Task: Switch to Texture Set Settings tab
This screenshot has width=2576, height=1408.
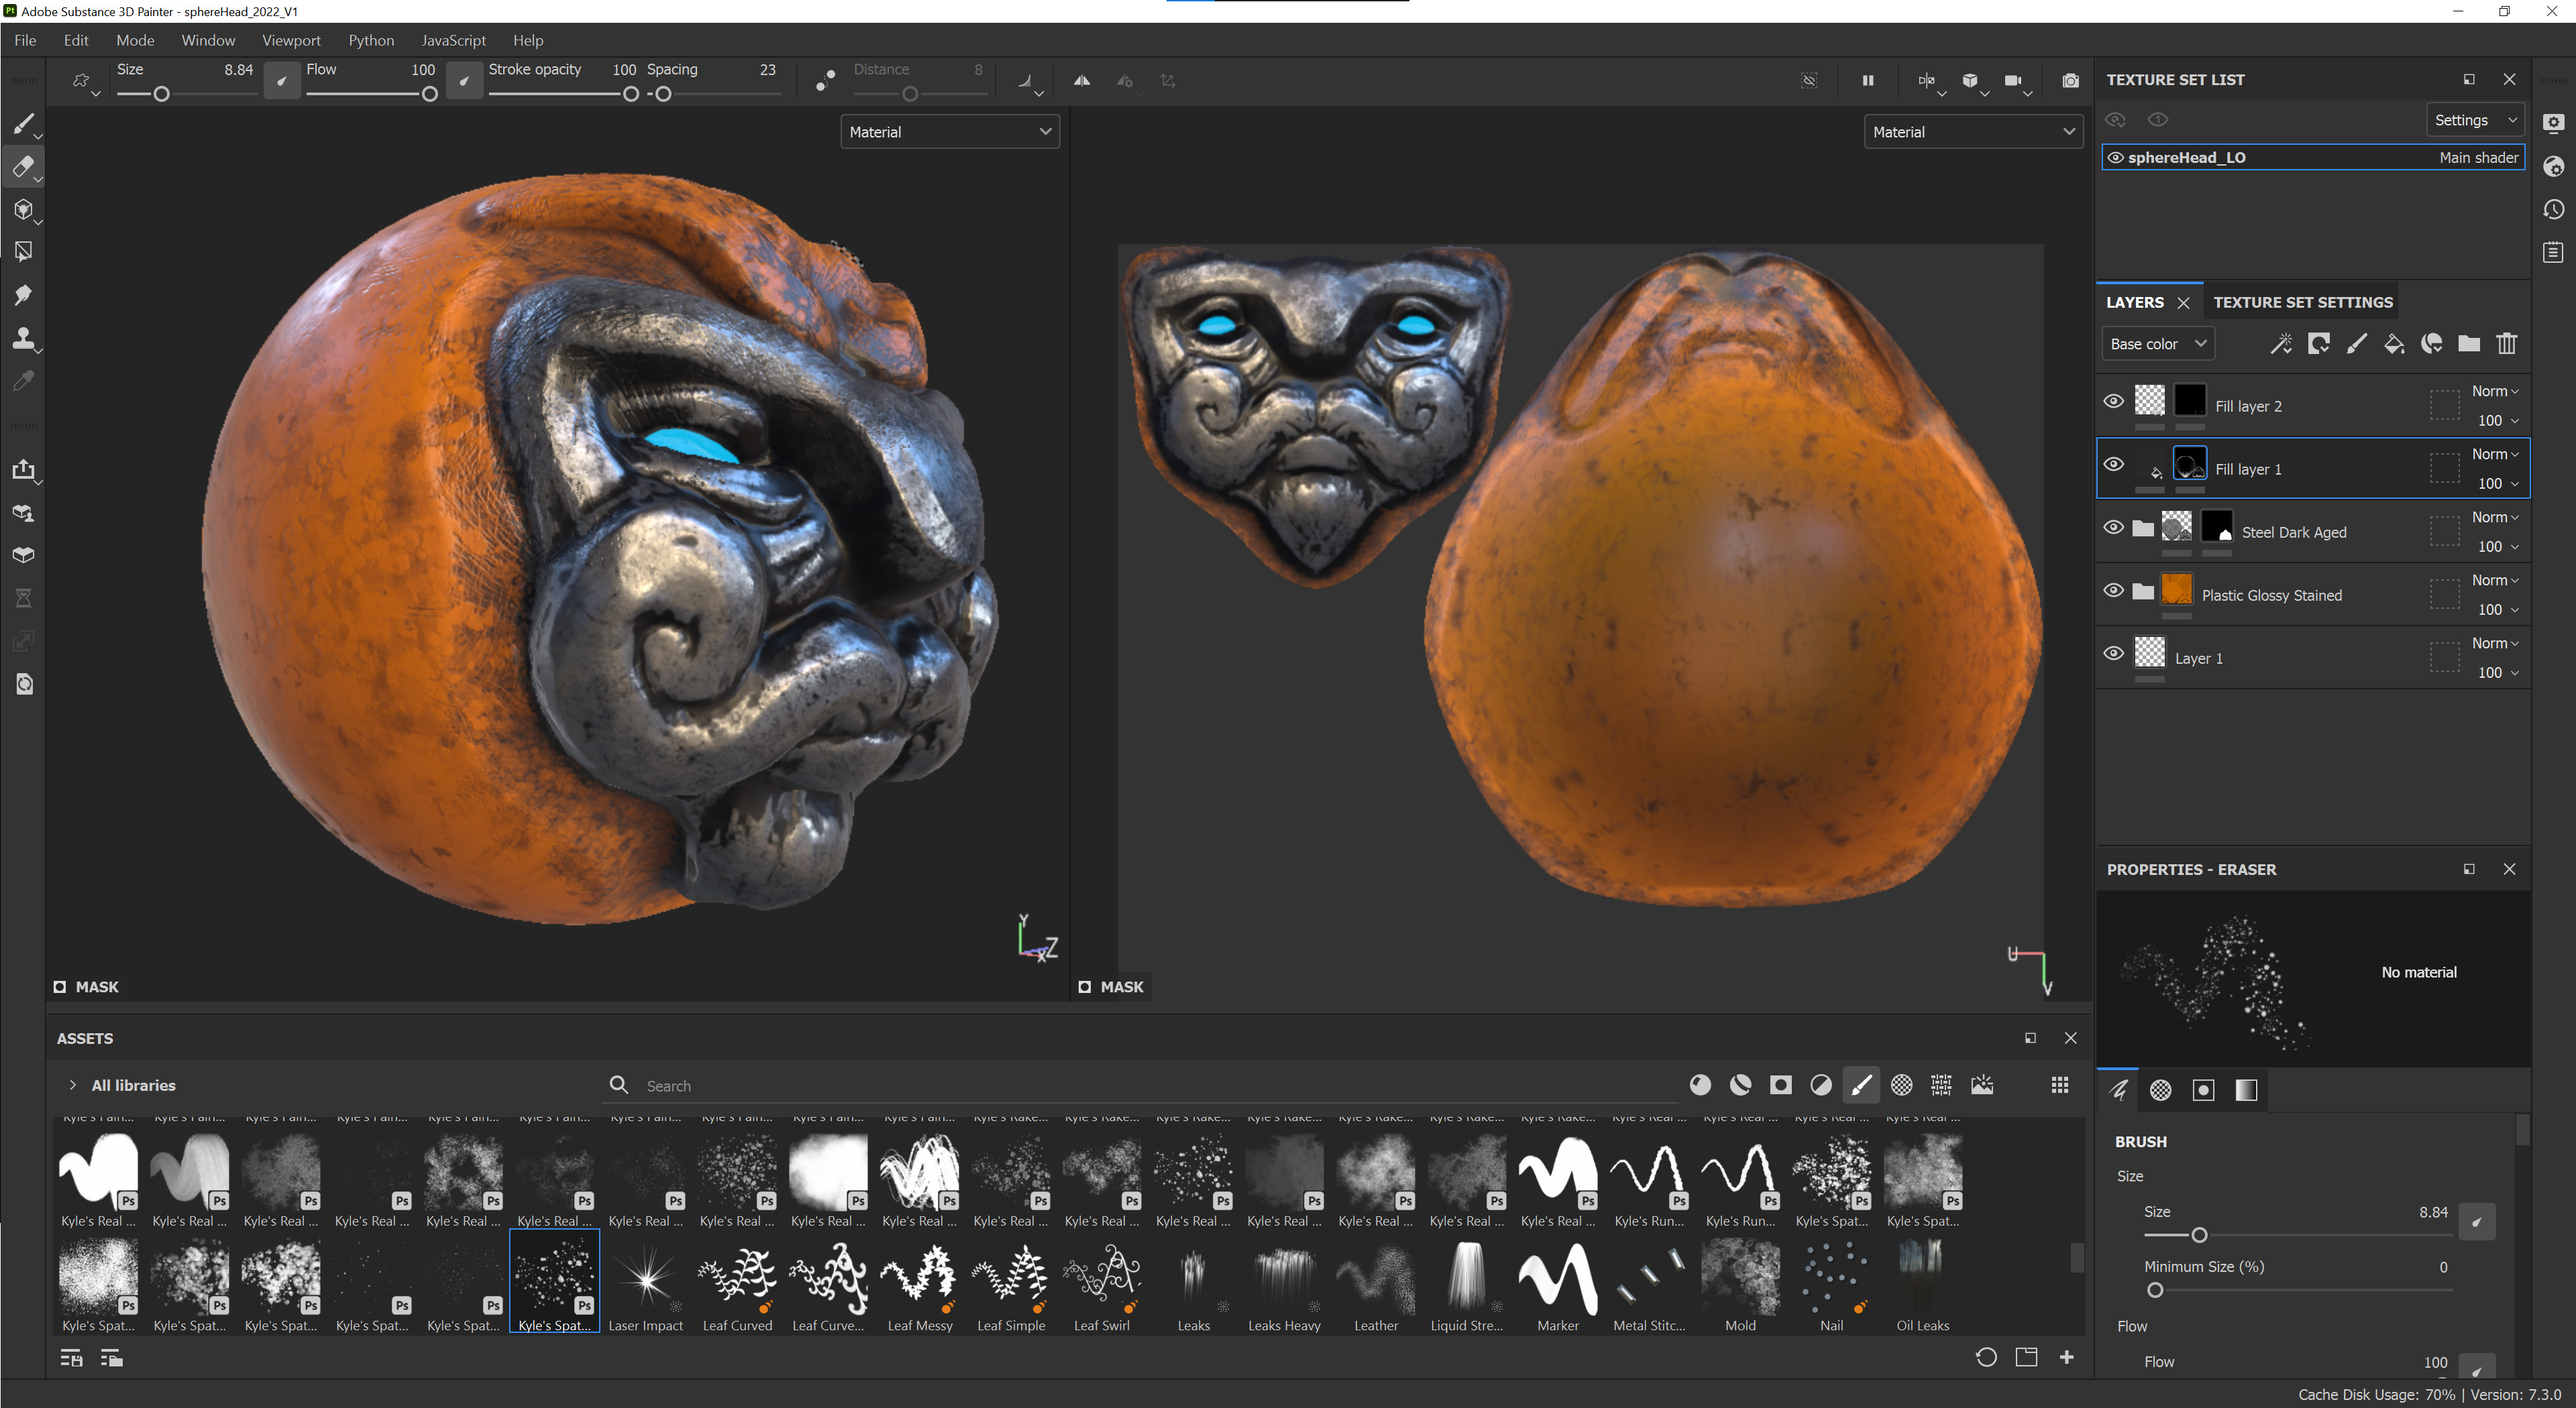Action: coord(2302,302)
